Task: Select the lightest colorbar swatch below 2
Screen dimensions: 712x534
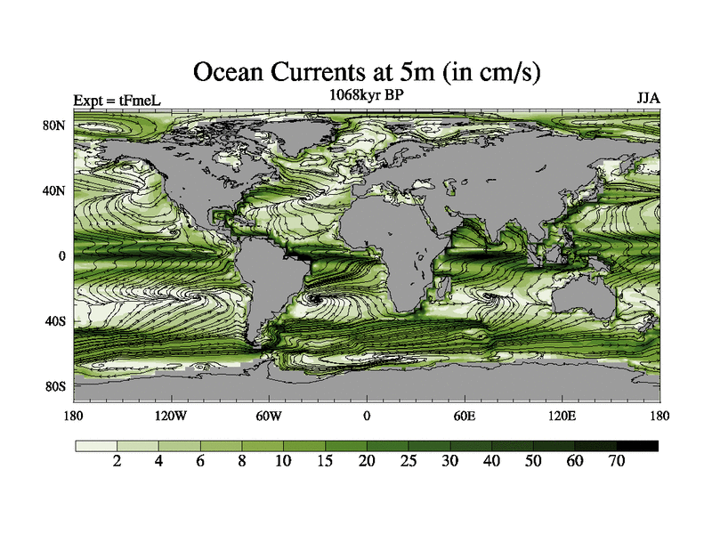Action: coord(95,446)
